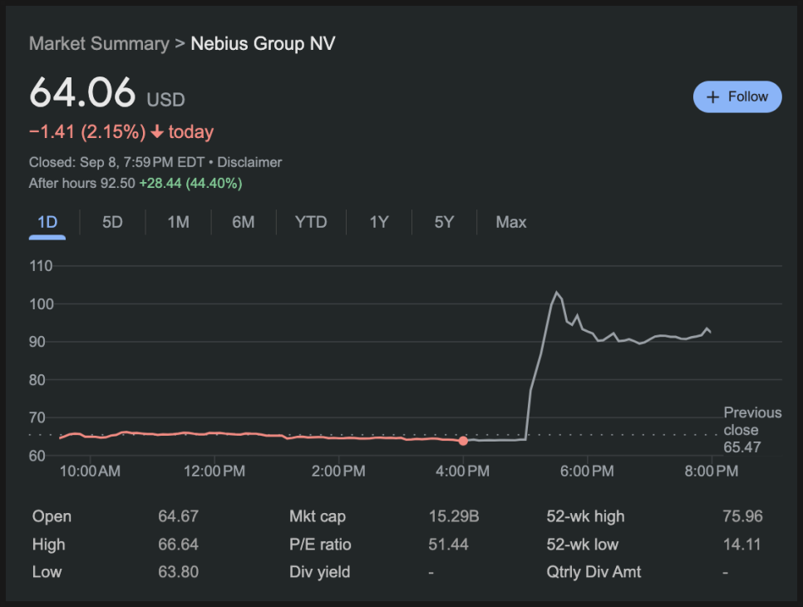Click the Low value 63.80
This screenshot has width=803, height=607.
[178, 571]
